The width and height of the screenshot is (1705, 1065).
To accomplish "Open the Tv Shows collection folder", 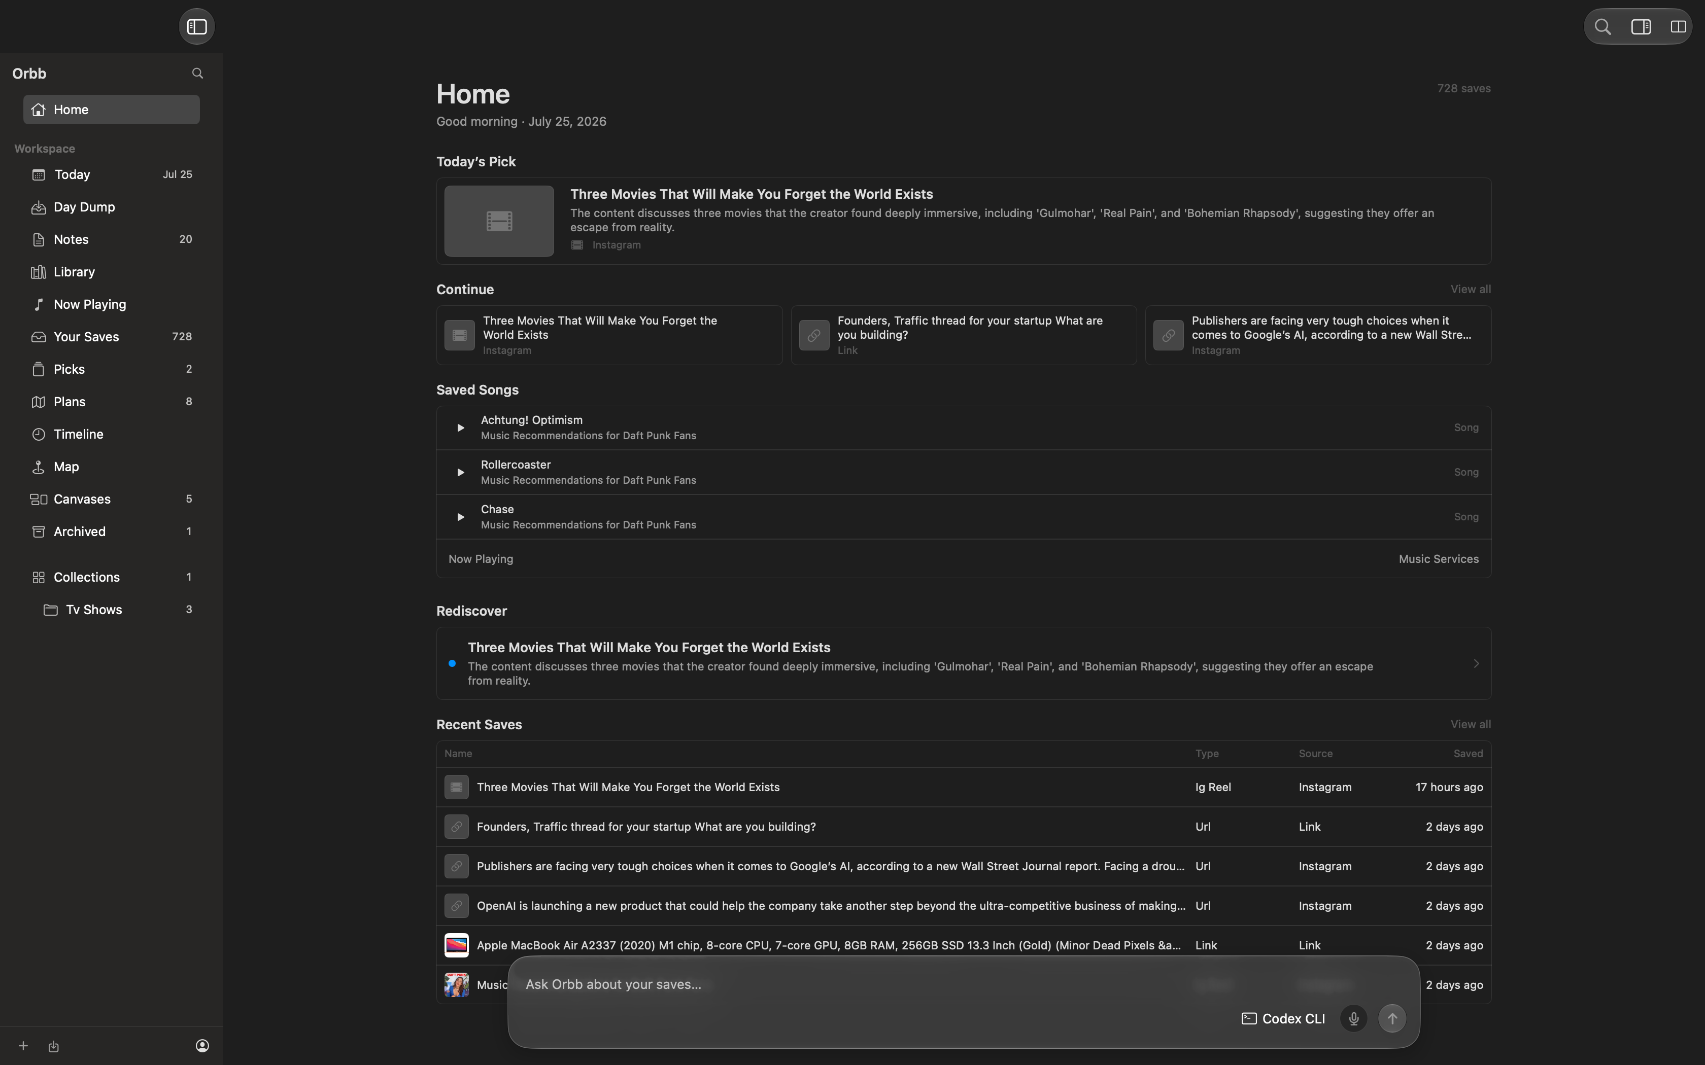I will point(111,610).
